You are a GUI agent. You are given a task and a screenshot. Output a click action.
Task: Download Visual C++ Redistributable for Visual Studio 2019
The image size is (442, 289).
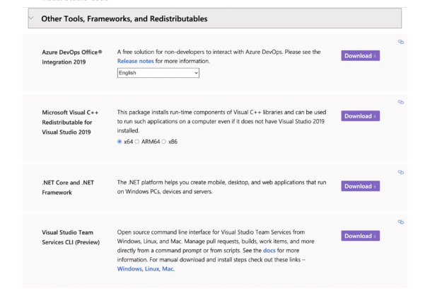click(x=360, y=116)
